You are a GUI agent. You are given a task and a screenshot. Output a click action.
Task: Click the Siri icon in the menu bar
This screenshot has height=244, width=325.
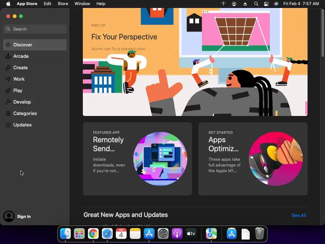(276, 4)
